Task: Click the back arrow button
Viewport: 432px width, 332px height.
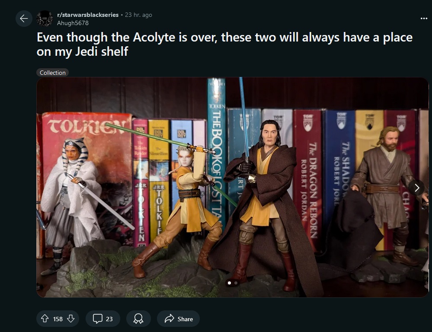Action: click(24, 19)
